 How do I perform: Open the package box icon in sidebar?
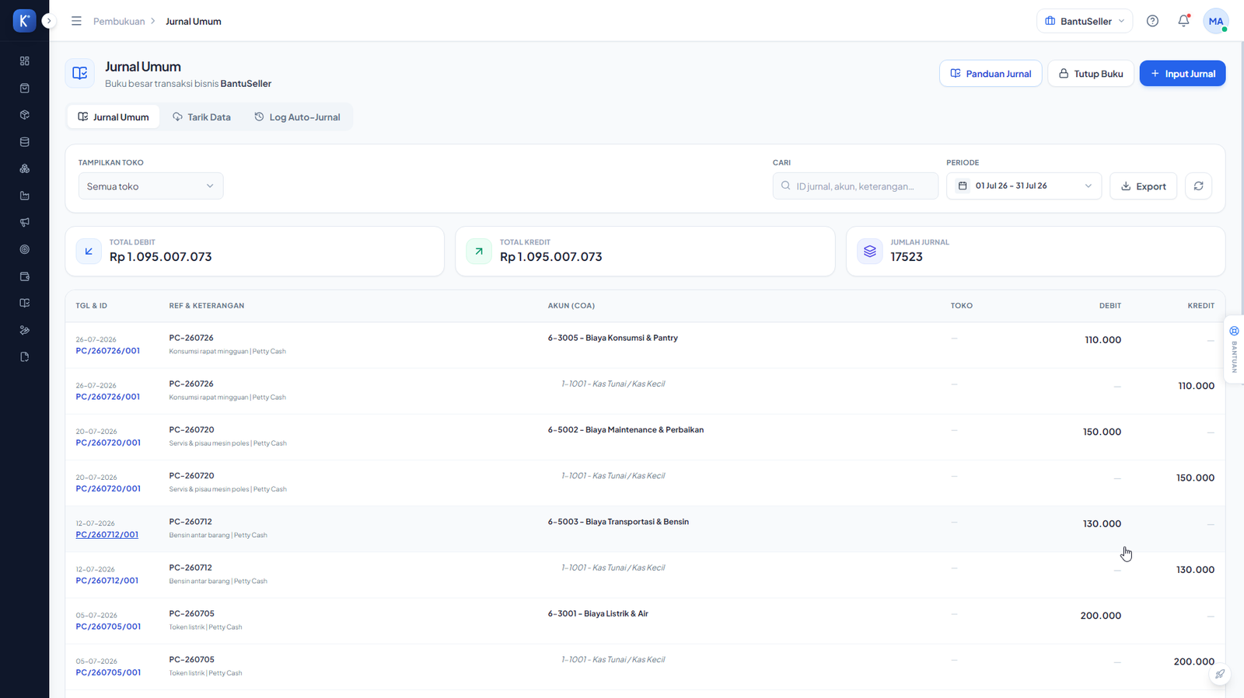click(24, 115)
